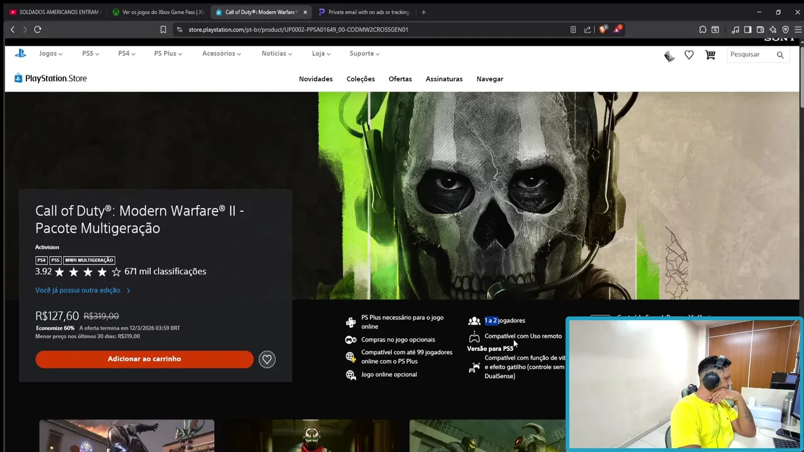Screen dimensions: 804x452
Task: Click the user avatar icon near wishlist
Action: (669, 56)
